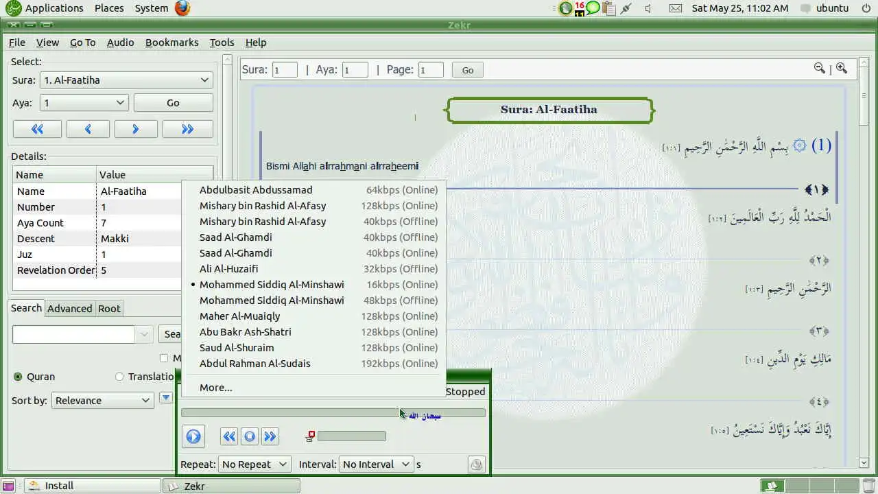Choose Ali Al-Huzaifi 32kbps reciter
The height and width of the screenshot is (494, 878).
pos(316,269)
